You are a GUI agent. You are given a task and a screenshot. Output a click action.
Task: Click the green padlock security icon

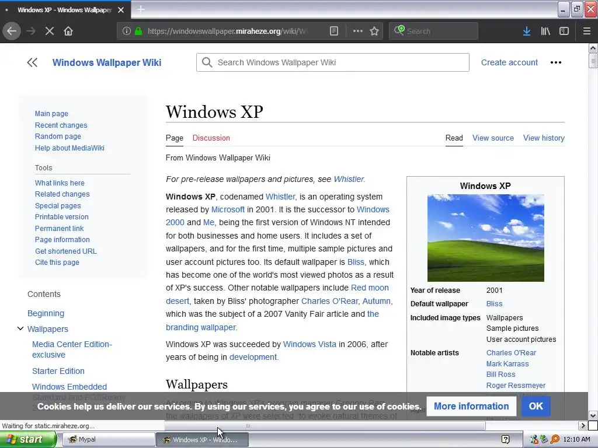click(138, 32)
